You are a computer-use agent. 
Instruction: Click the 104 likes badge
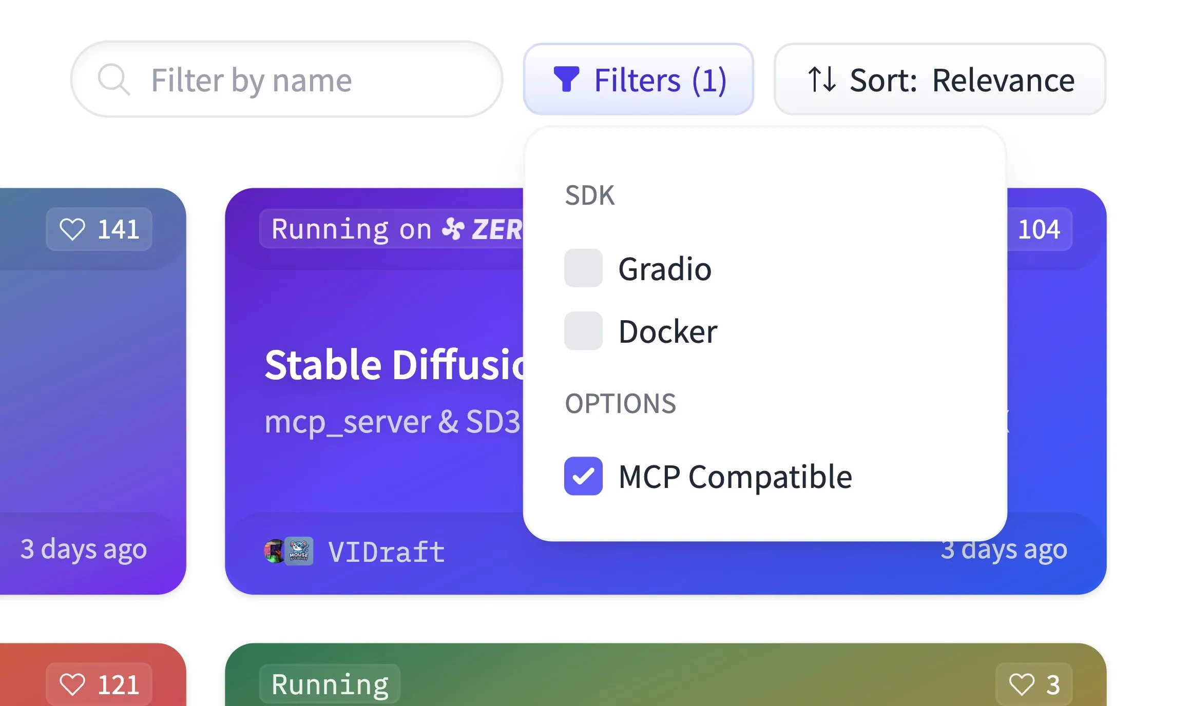pyautogui.click(x=1039, y=229)
